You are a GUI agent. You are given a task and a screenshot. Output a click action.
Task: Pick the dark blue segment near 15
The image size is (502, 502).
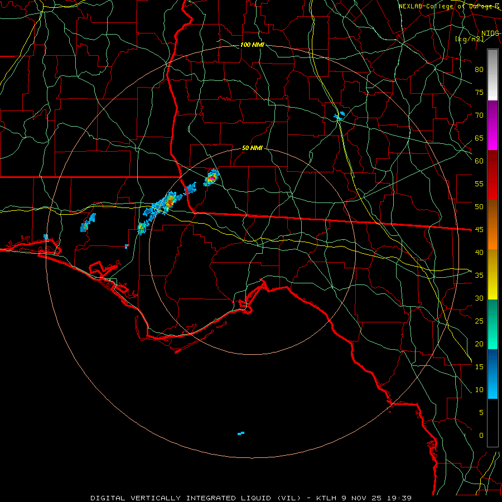click(493, 362)
